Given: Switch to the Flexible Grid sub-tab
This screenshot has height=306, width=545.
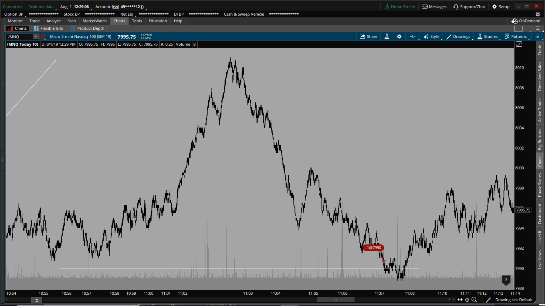Looking at the screenshot, I should click(x=49, y=28).
